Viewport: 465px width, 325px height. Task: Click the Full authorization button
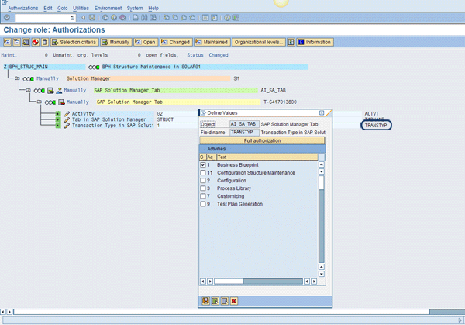[x=262, y=140]
